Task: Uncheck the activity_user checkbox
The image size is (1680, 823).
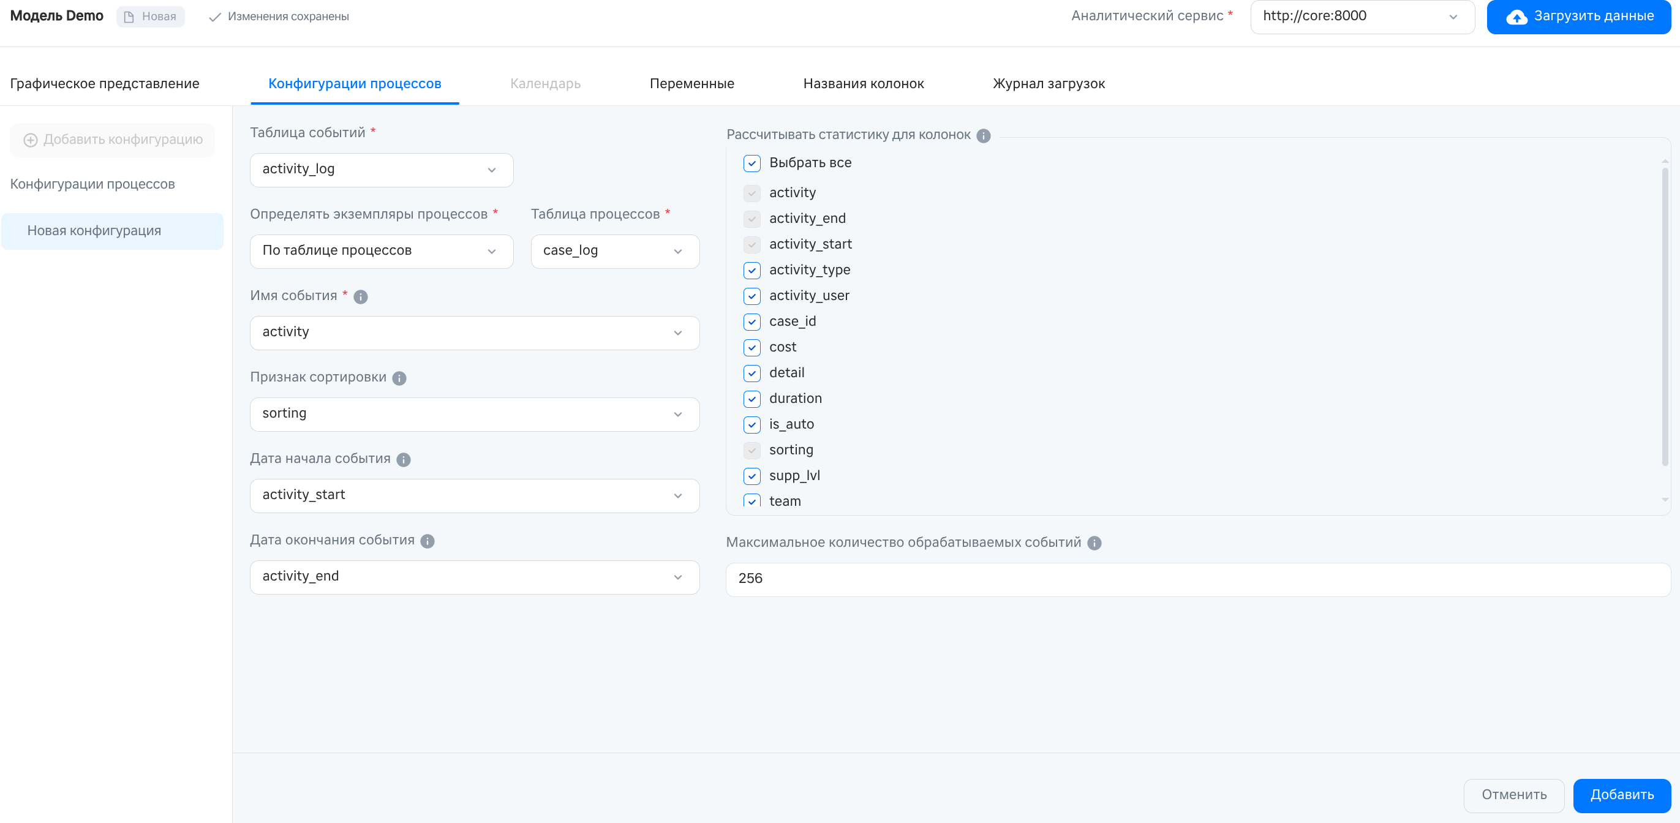Action: pos(752,296)
